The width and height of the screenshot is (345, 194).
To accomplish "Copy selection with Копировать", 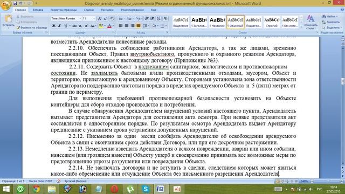I will pyautogui.click(x=26, y=22).
